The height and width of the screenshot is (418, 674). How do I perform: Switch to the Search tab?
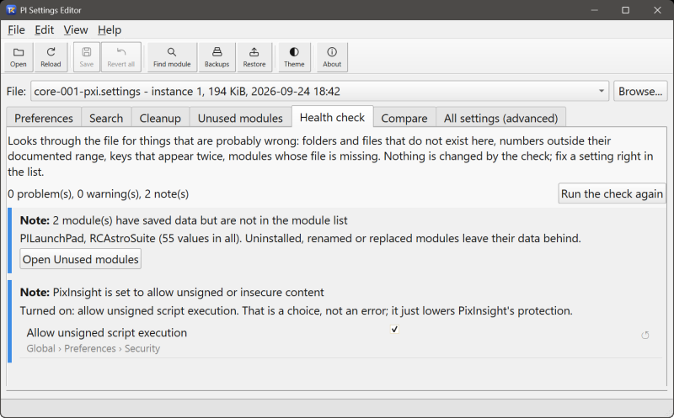[x=106, y=118]
